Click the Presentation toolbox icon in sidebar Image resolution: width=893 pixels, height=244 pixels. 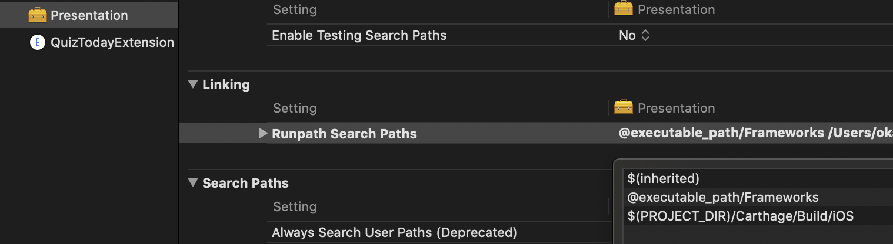click(x=37, y=15)
